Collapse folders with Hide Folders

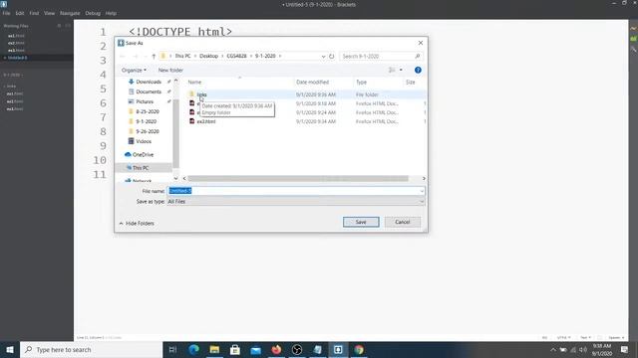pos(137,223)
